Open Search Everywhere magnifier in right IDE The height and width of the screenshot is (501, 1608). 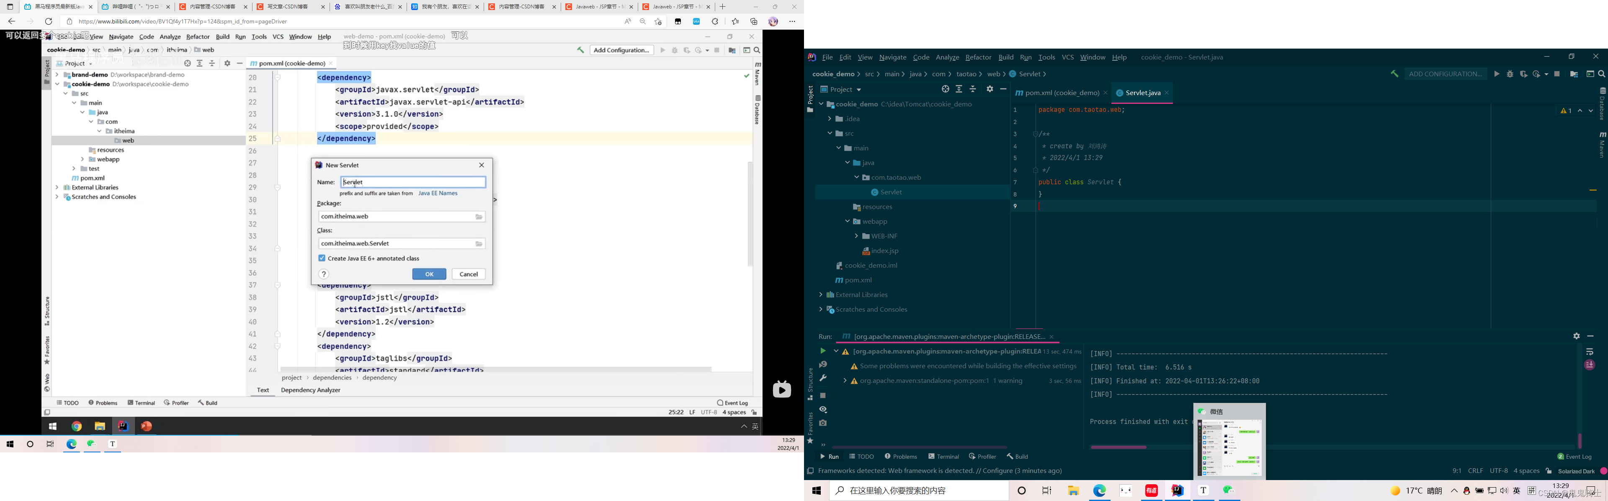tap(1602, 74)
